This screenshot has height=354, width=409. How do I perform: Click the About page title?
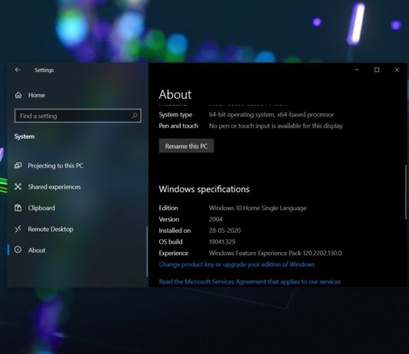tap(175, 94)
